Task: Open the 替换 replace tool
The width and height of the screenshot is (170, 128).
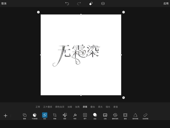Action: click(x=24, y=116)
